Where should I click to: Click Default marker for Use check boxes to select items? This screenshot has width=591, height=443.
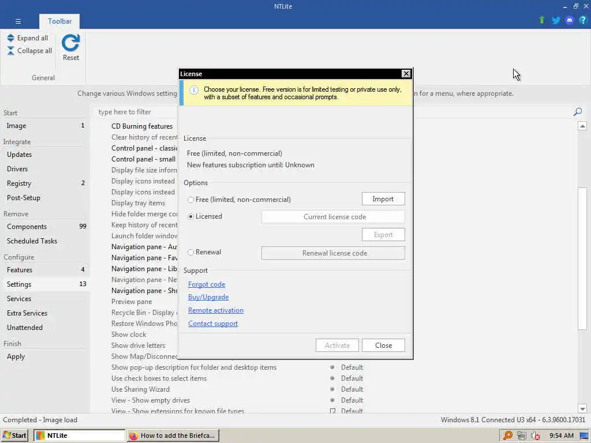[332, 378]
